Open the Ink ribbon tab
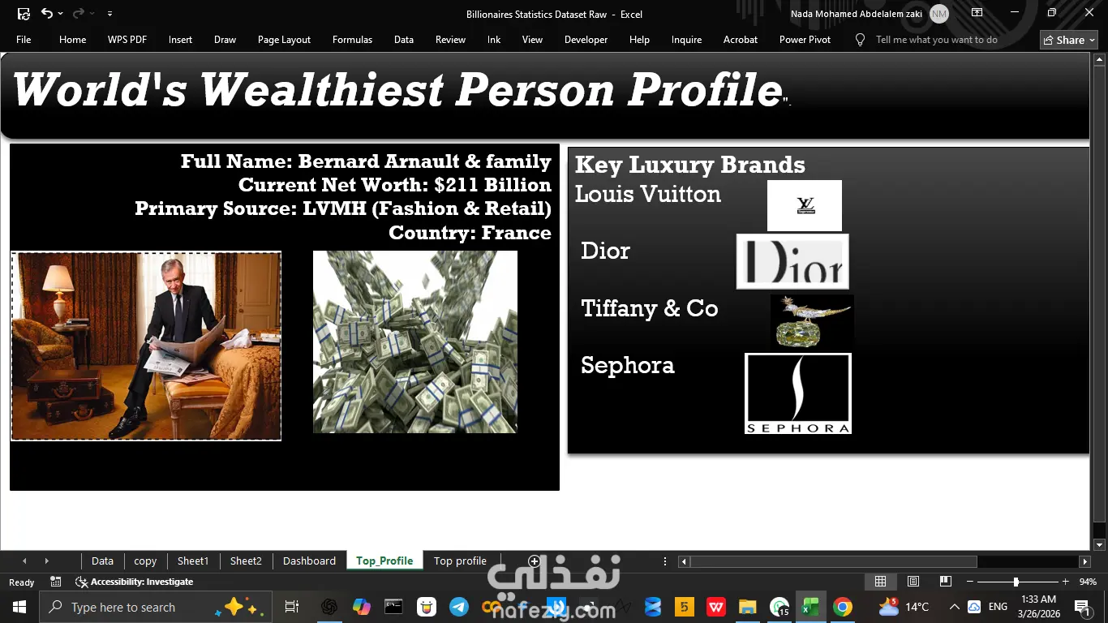Image resolution: width=1108 pixels, height=623 pixels. pos(494,40)
